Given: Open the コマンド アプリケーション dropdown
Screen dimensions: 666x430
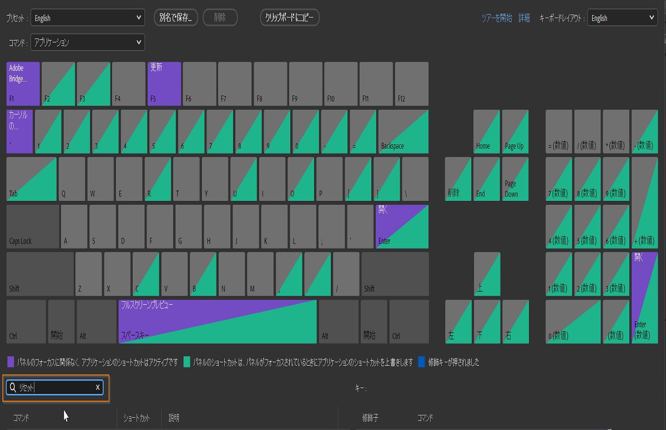Looking at the screenshot, I should [x=88, y=42].
